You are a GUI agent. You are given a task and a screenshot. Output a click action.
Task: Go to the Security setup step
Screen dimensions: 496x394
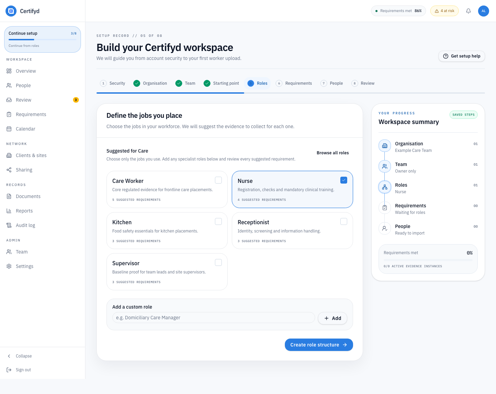pos(113,83)
